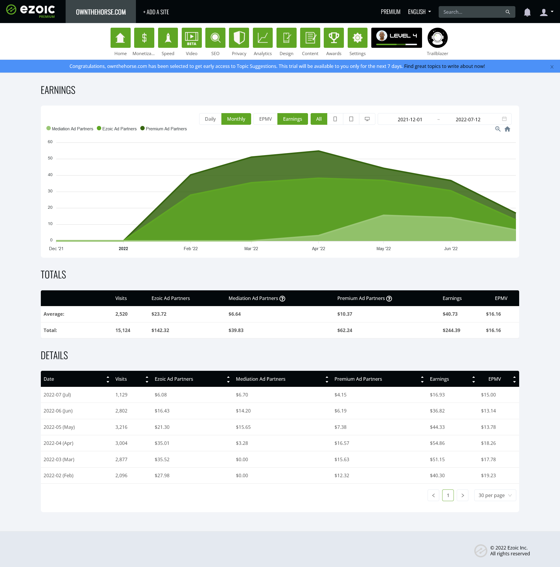Open the SEO magnifier icon
The width and height of the screenshot is (560, 567).
click(215, 38)
